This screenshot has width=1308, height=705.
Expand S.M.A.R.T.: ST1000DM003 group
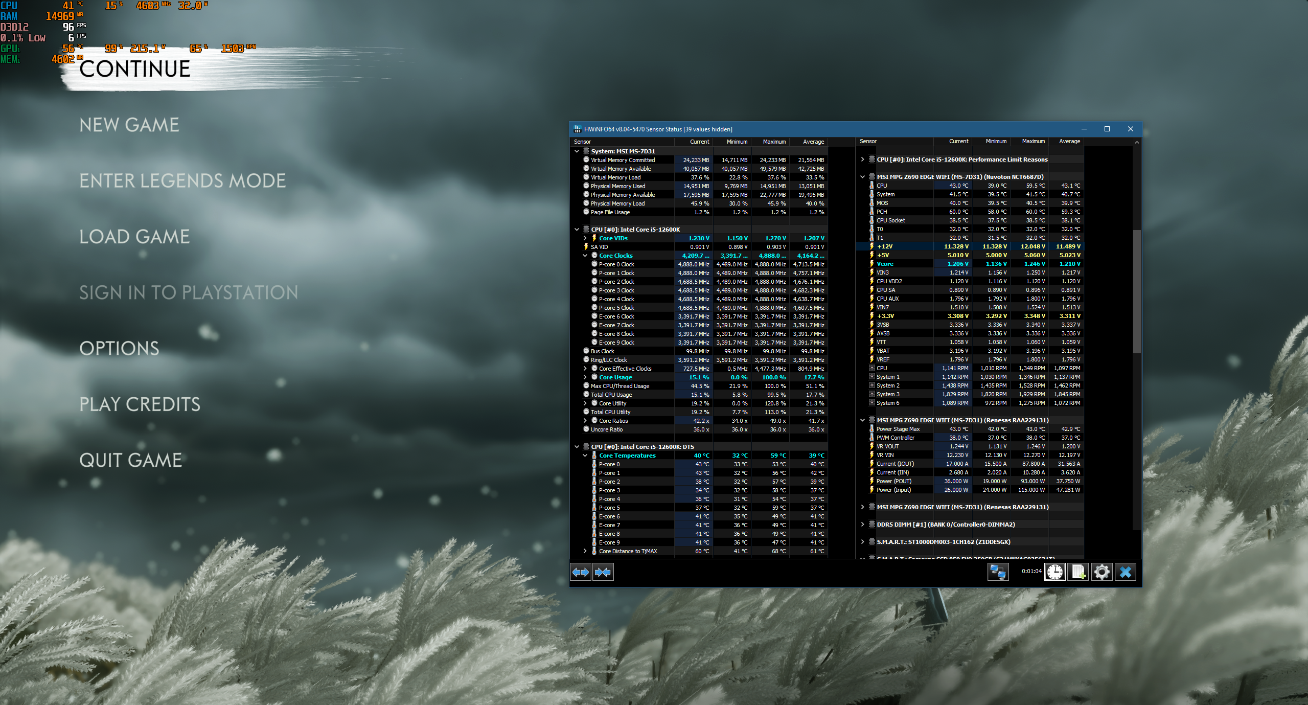863,542
